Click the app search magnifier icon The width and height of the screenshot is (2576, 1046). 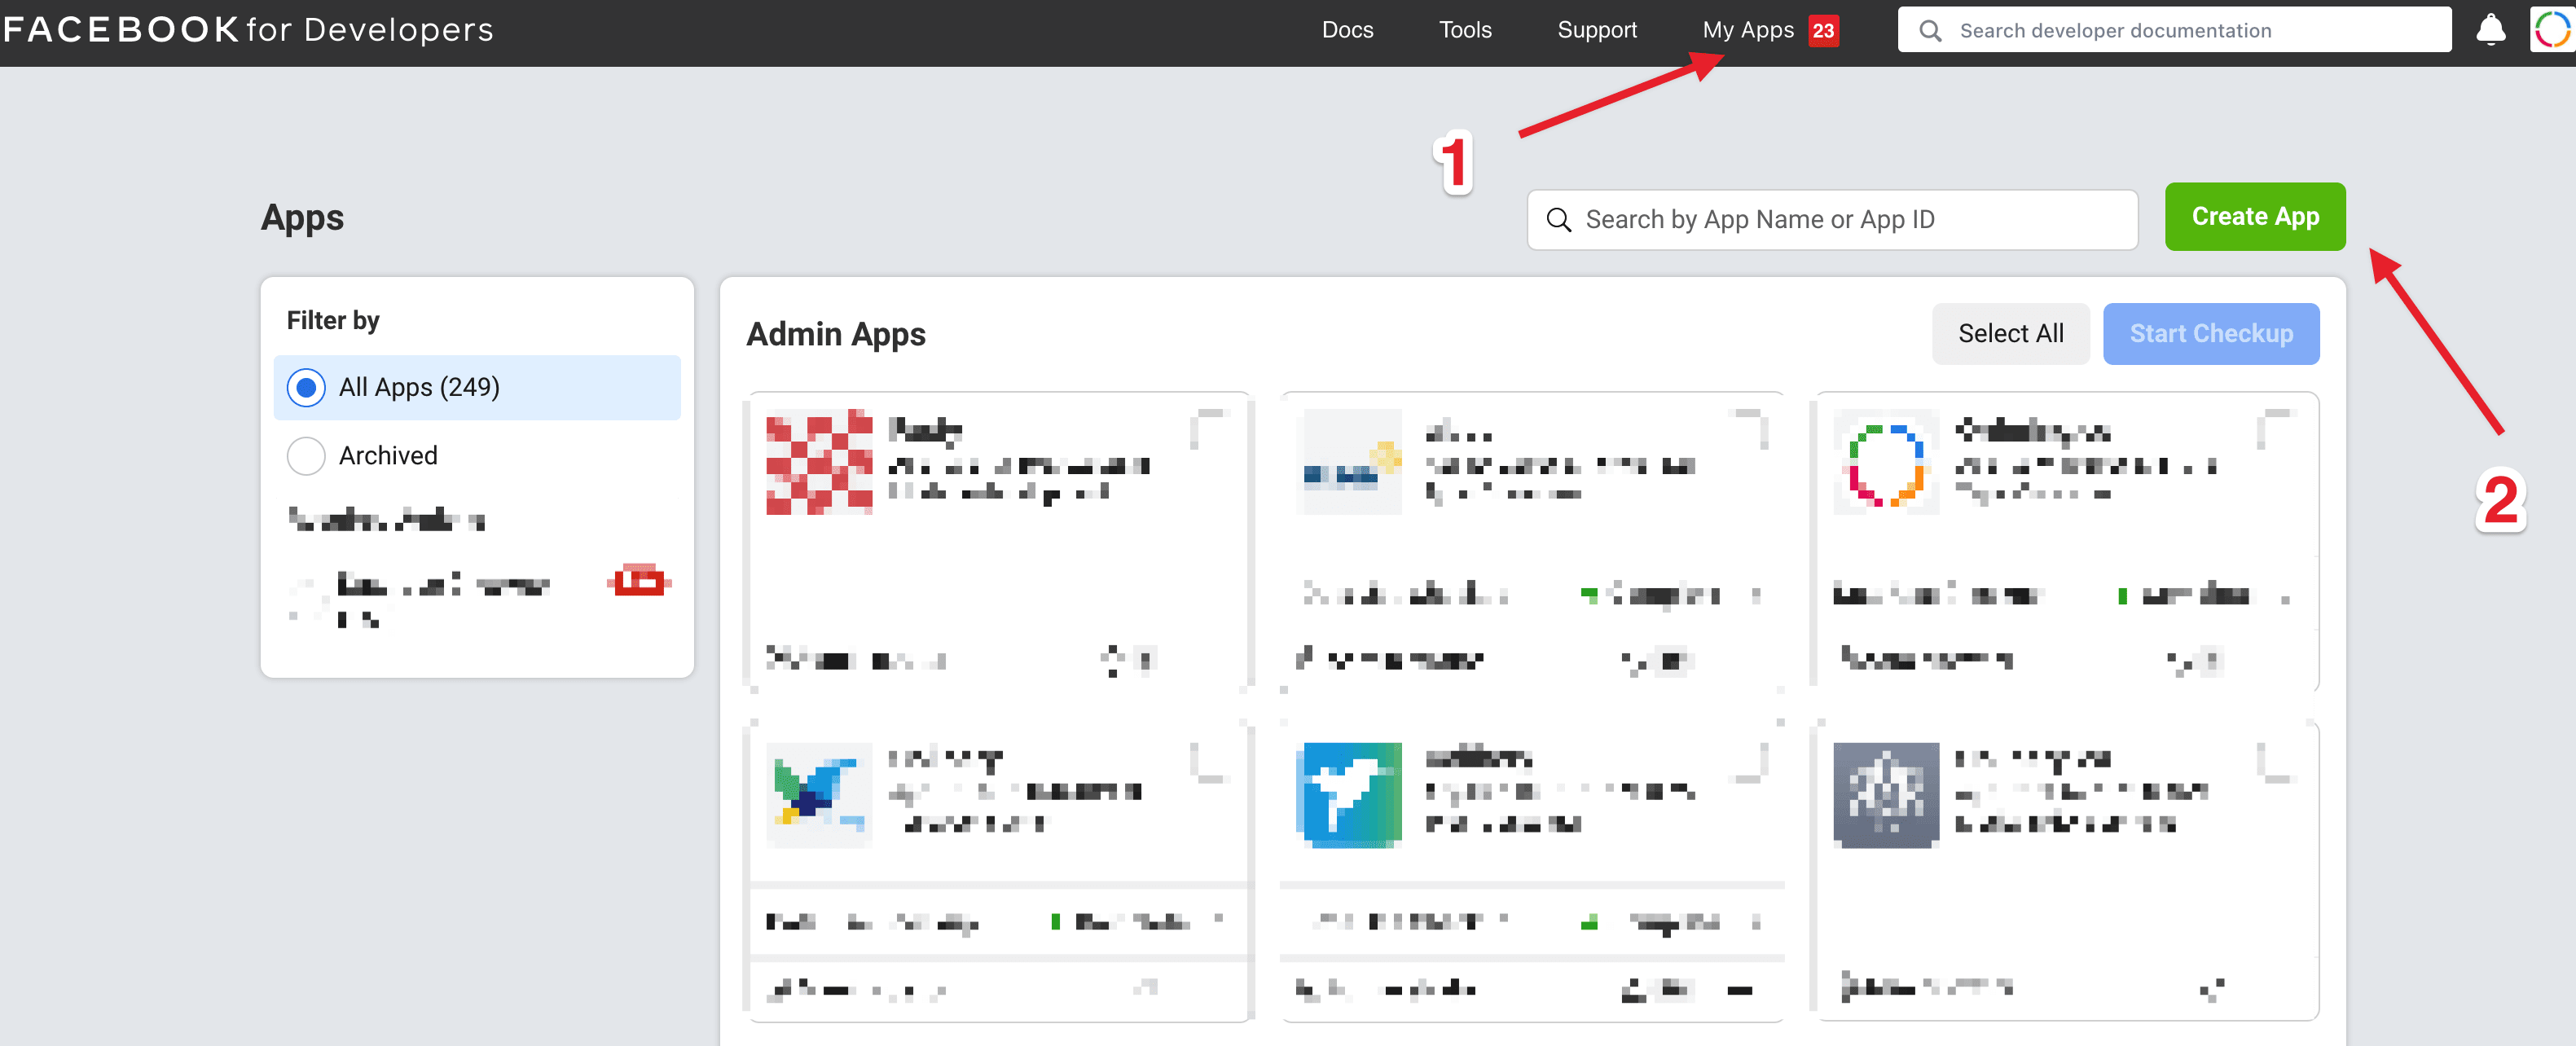(x=1558, y=219)
